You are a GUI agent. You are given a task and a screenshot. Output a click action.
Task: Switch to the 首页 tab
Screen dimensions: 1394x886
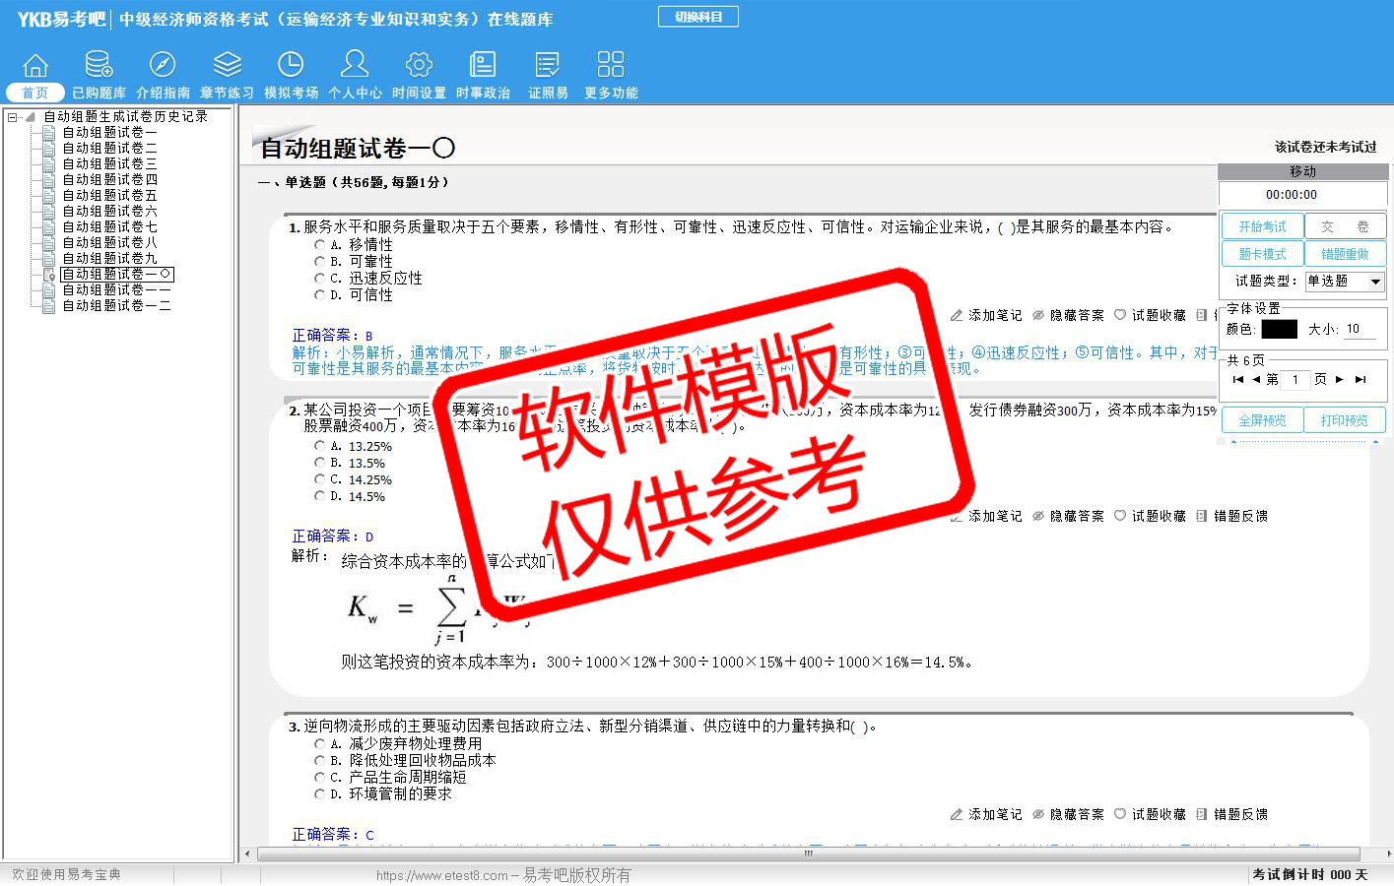[35, 93]
